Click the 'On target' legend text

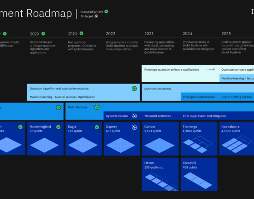(87, 16)
